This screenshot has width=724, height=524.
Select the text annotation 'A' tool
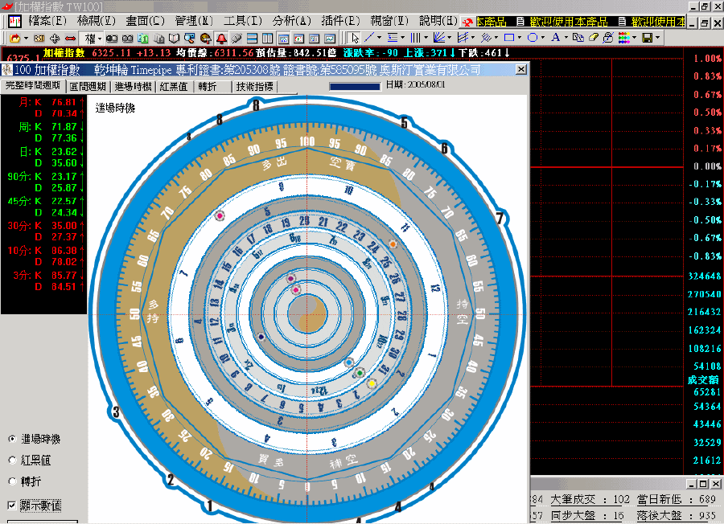555,38
